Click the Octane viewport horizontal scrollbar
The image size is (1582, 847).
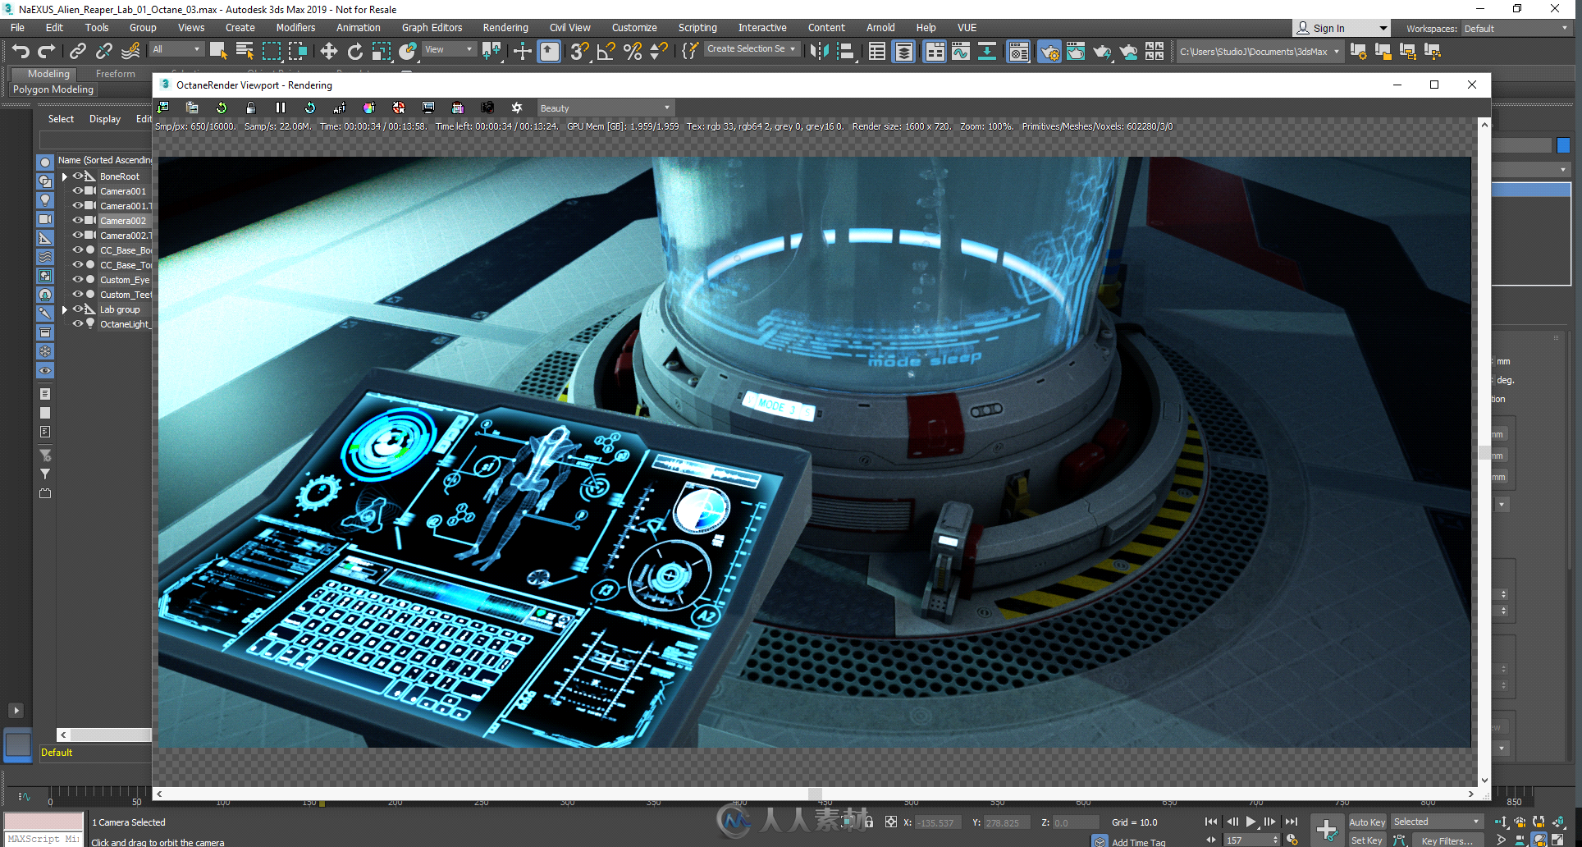[815, 794]
